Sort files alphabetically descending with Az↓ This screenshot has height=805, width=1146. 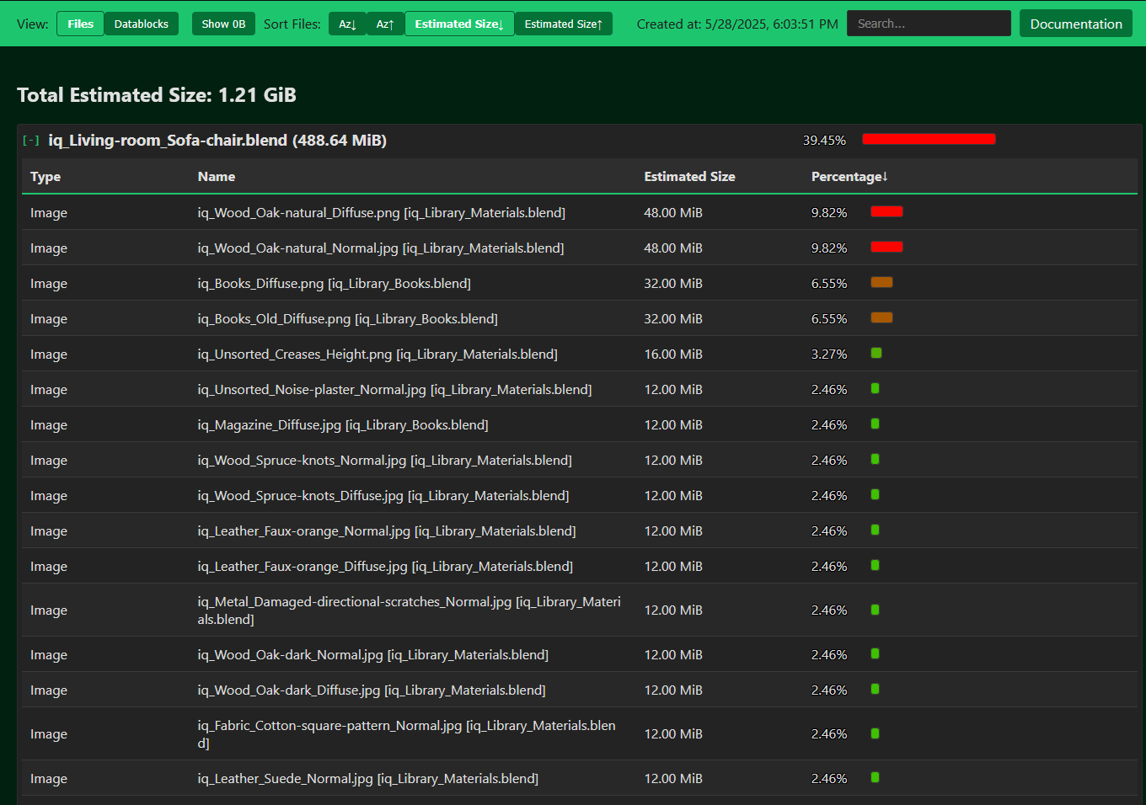[x=347, y=24]
